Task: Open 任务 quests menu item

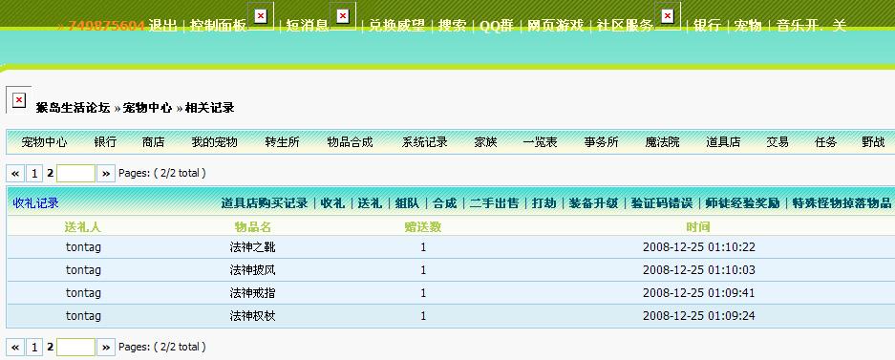Action: coord(825,142)
